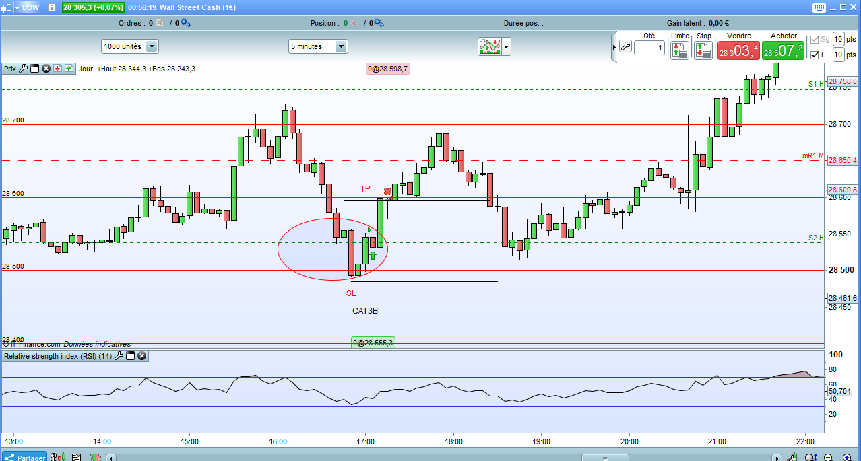Screen dimensions: 861x461
Task: Toggle the Sg checkbox
Action: pyautogui.click(x=815, y=40)
